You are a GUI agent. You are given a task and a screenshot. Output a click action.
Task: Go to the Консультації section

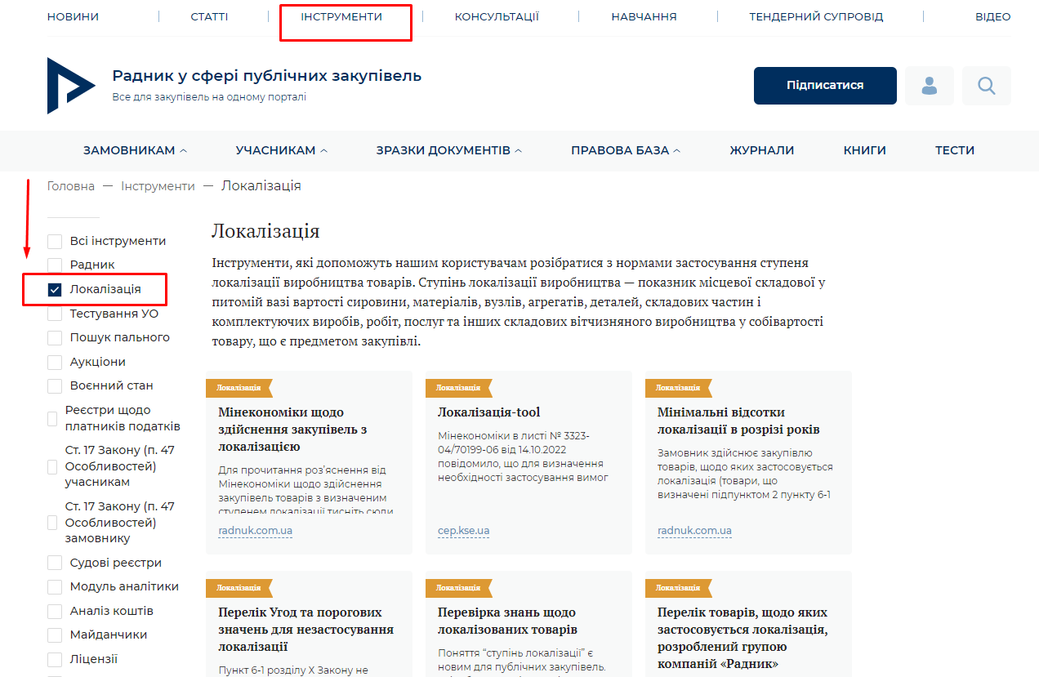coord(497,16)
